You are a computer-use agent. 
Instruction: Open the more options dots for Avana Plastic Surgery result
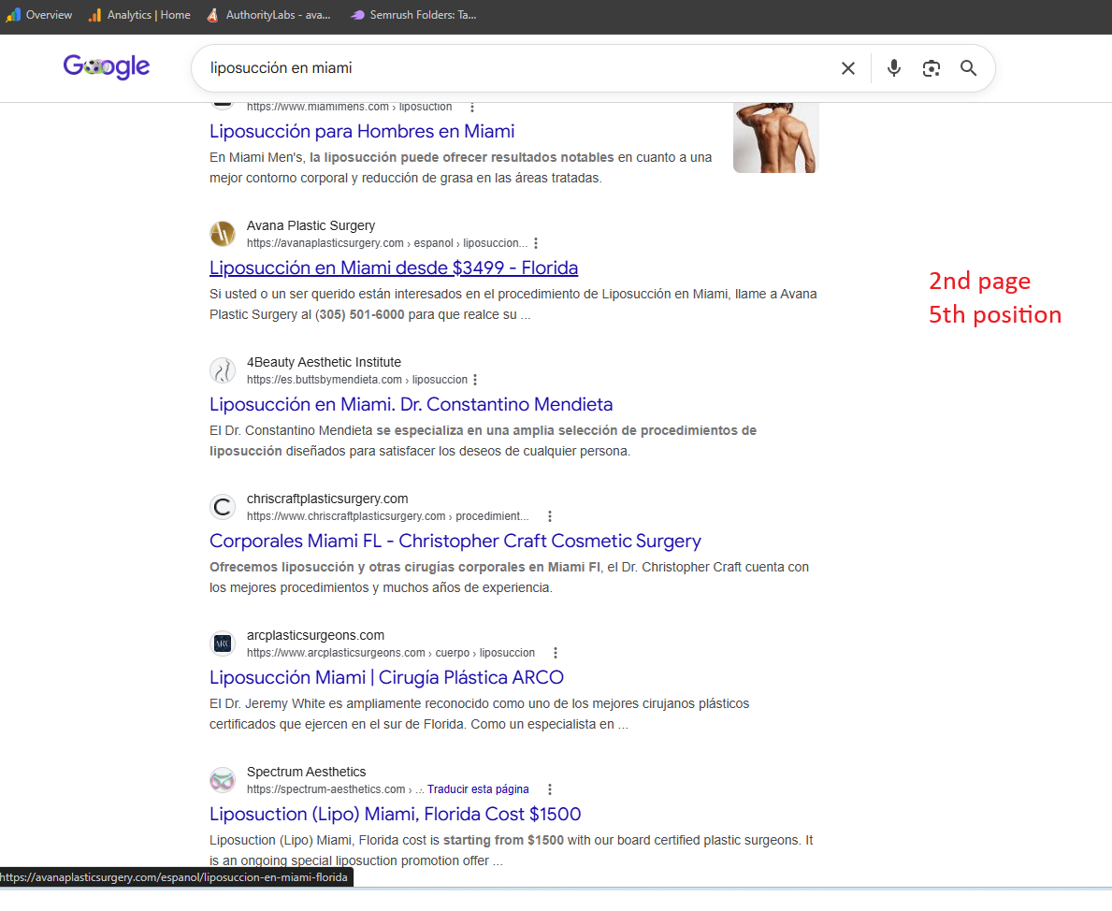(x=536, y=243)
